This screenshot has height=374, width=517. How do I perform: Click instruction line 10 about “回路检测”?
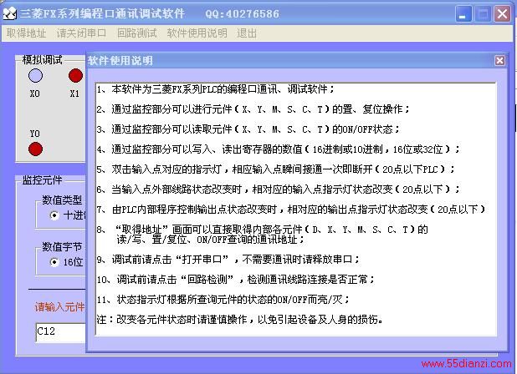[236, 280]
